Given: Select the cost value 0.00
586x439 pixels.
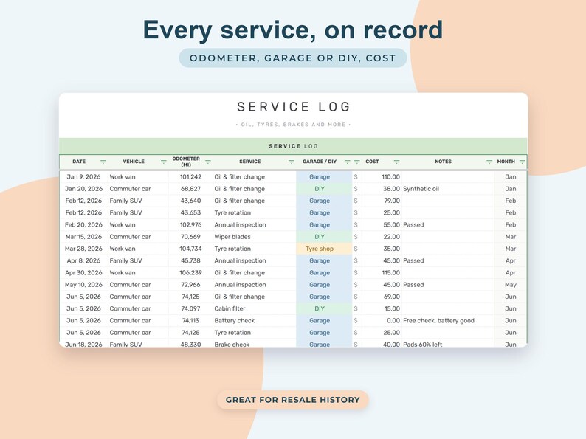Looking at the screenshot, I should (393, 320).
